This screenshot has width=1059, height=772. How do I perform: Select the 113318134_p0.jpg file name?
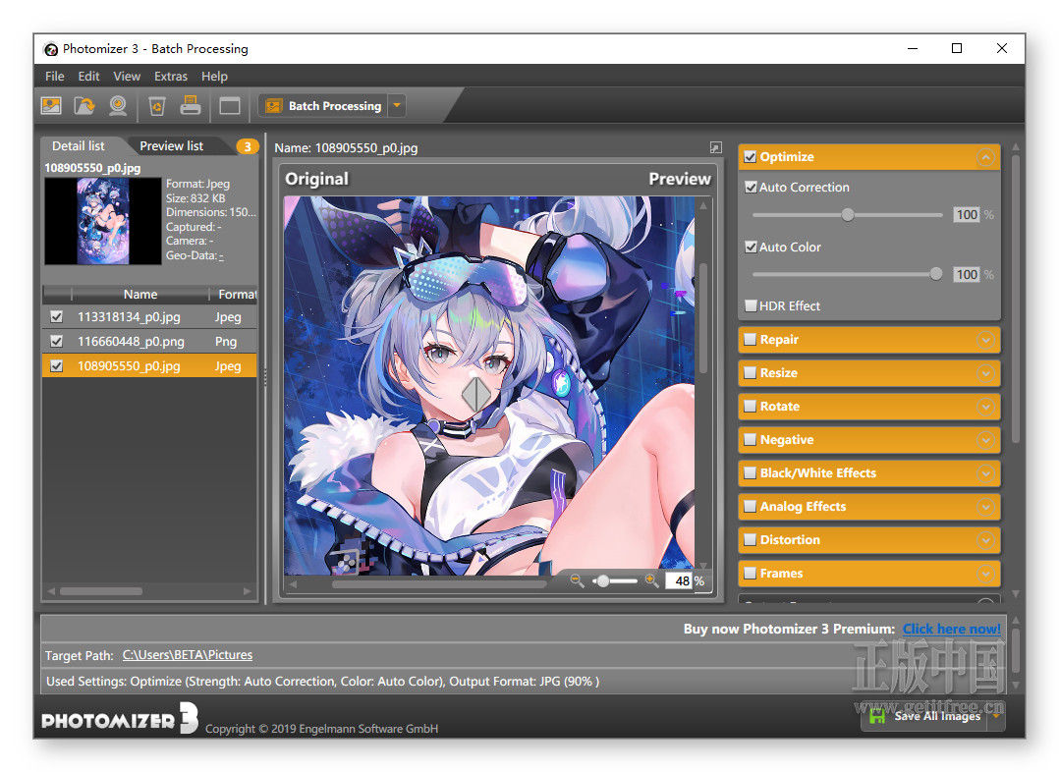point(129,317)
